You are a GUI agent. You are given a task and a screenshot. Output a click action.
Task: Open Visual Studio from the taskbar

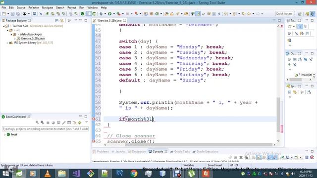[x=76, y=174]
